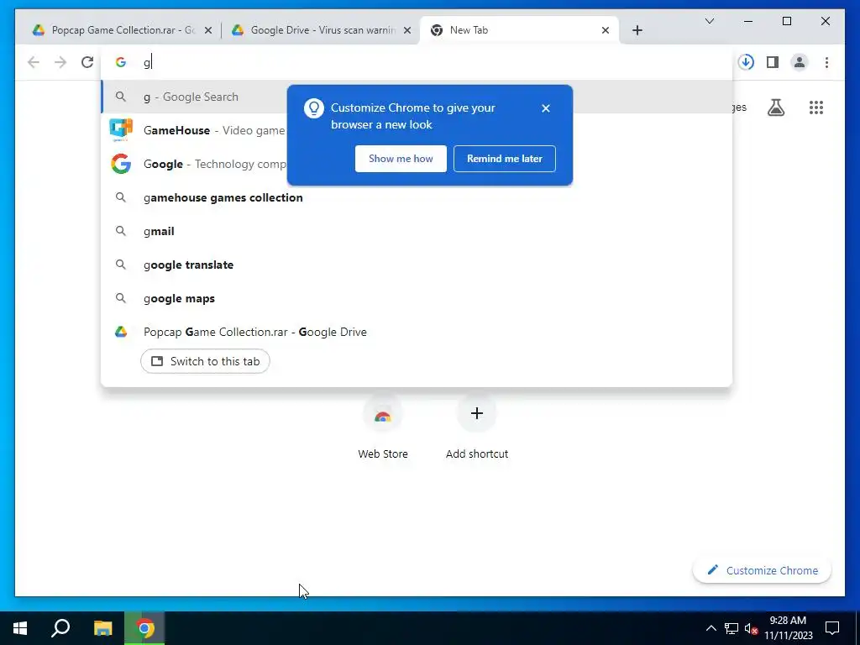
Task: Close the Popcap Game Collection.rar tab
Action: (x=208, y=30)
